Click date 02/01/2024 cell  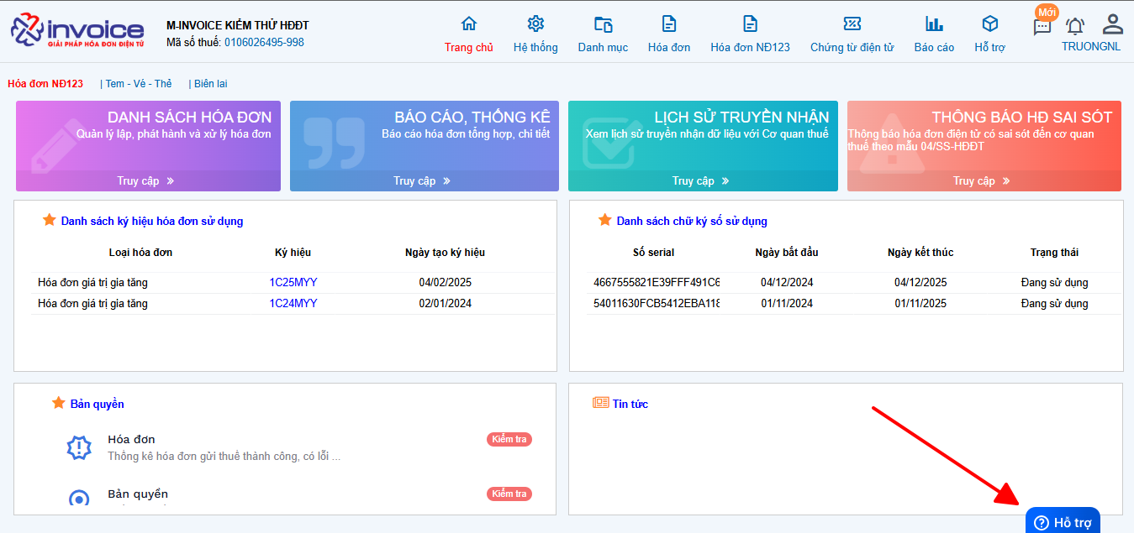(445, 304)
